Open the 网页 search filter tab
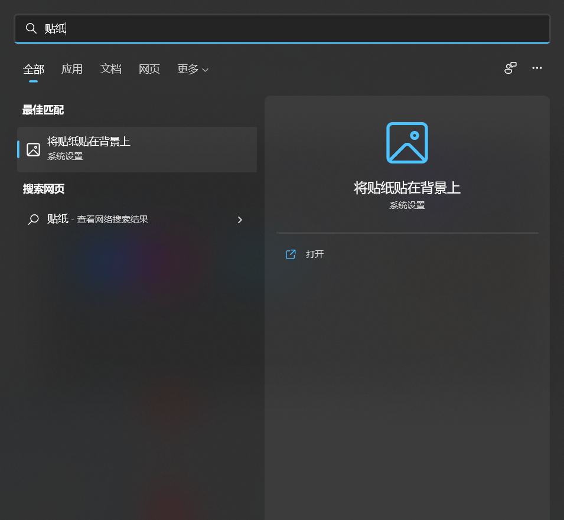The height and width of the screenshot is (520, 564). click(149, 69)
